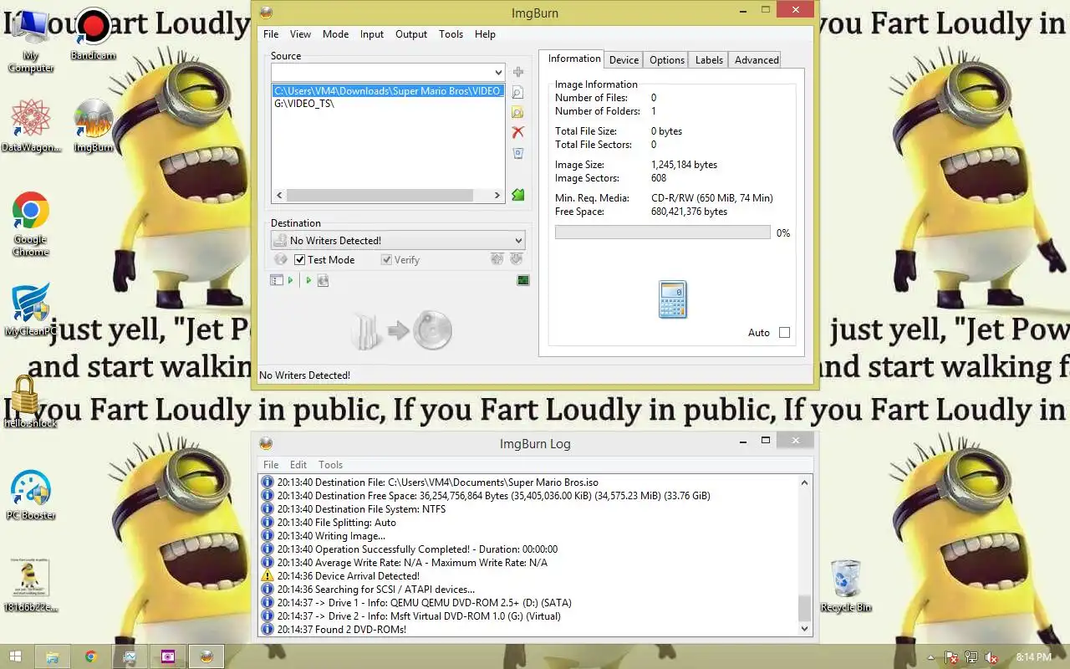Click the 8:14 PM taskbar clock
The height and width of the screenshot is (669, 1070).
point(1034,657)
